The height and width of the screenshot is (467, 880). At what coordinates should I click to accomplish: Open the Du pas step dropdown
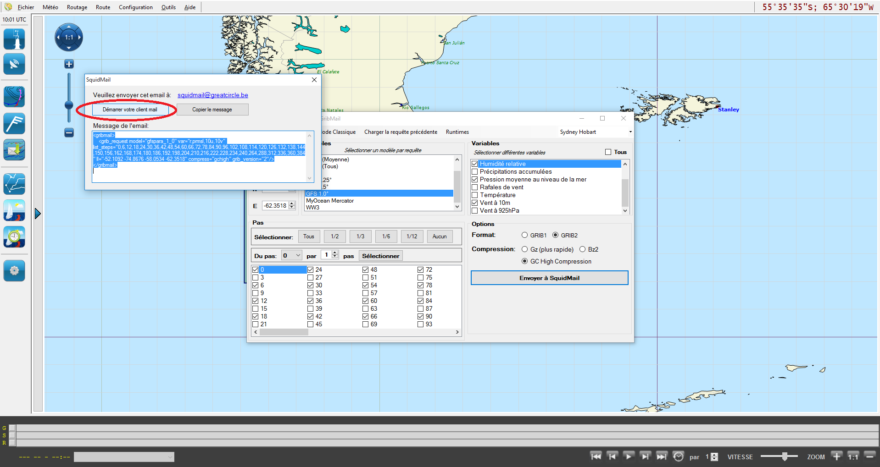(x=292, y=256)
